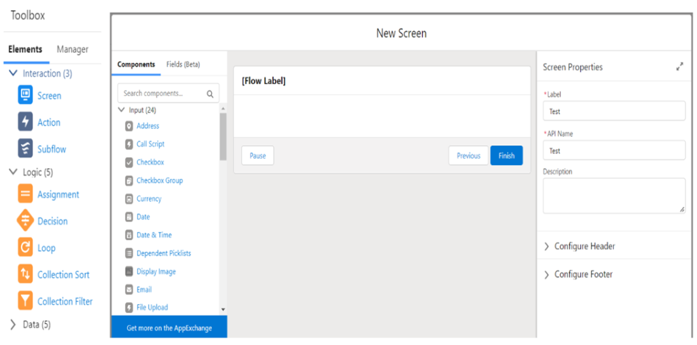Click the Action lightning bolt icon
697x345 pixels.
coord(25,122)
